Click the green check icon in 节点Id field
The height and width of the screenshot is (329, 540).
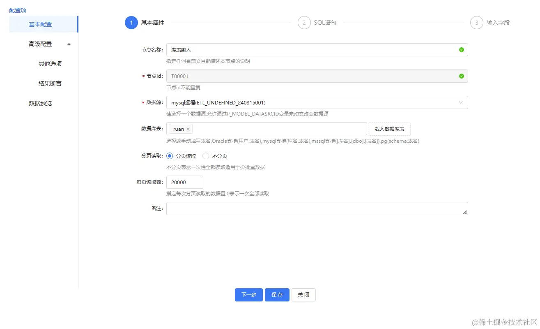461,76
